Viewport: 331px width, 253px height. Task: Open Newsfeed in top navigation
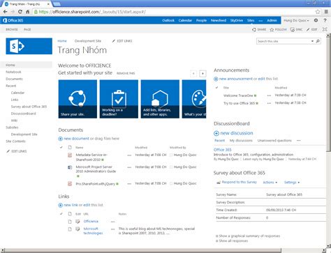pyautogui.click(x=219, y=20)
